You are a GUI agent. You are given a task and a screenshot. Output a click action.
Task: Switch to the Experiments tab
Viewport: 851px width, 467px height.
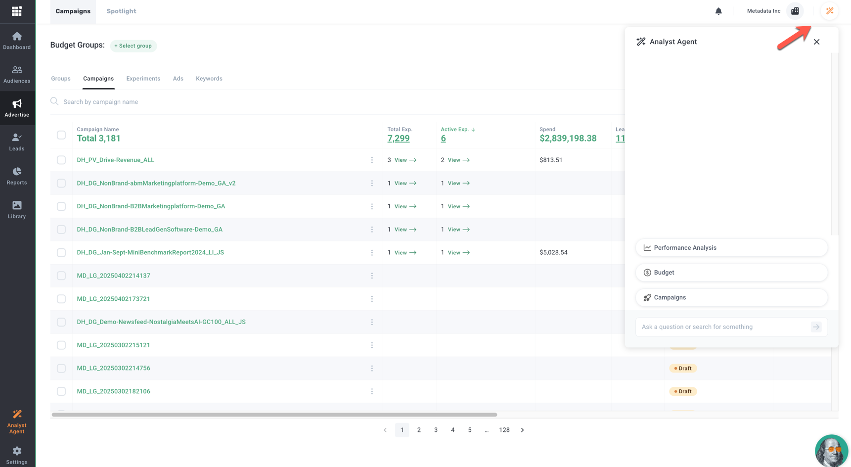pyautogui.click(x=143, y=79)
